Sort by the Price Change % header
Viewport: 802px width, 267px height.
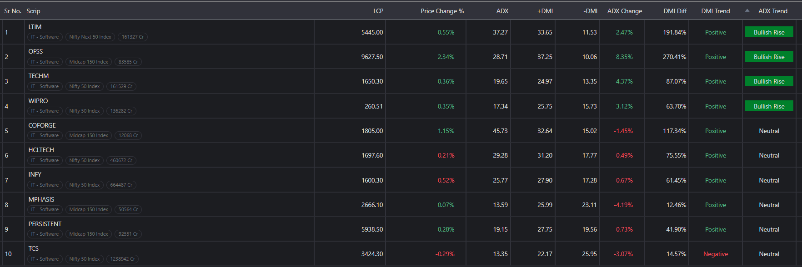point(442,11)
